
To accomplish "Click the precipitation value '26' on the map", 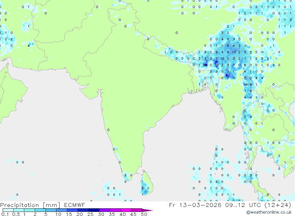I will (x=205, y=65).
